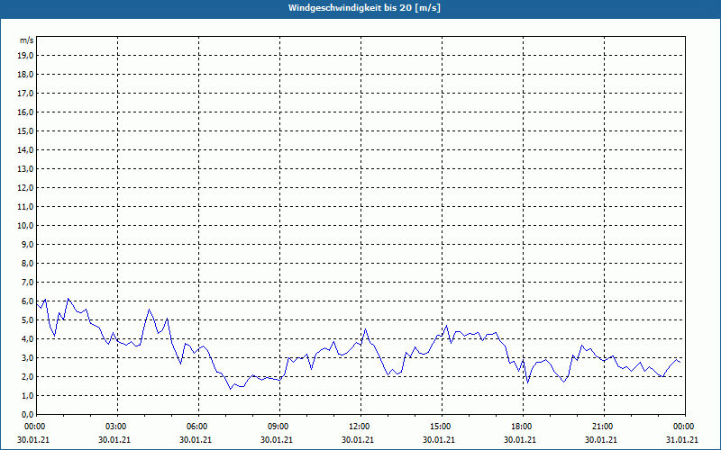This screenshot has height=450, width=721.
Task: Select the "0,0" y-axis label
Action: (27, 414)
